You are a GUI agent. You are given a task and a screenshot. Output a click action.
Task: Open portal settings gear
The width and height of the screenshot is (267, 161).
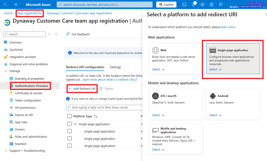pyautogui.click(x=202, y=5)
